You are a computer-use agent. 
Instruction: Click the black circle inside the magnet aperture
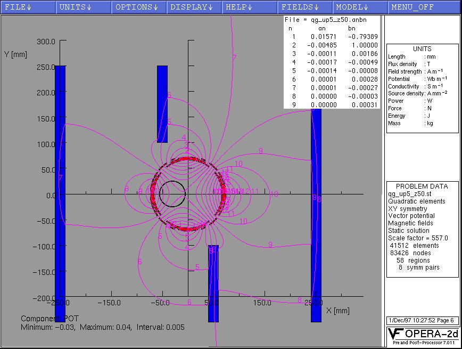(172, 194)
